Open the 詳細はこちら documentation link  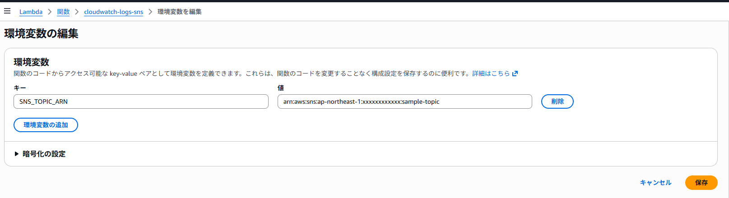click(x=491, y=74)
